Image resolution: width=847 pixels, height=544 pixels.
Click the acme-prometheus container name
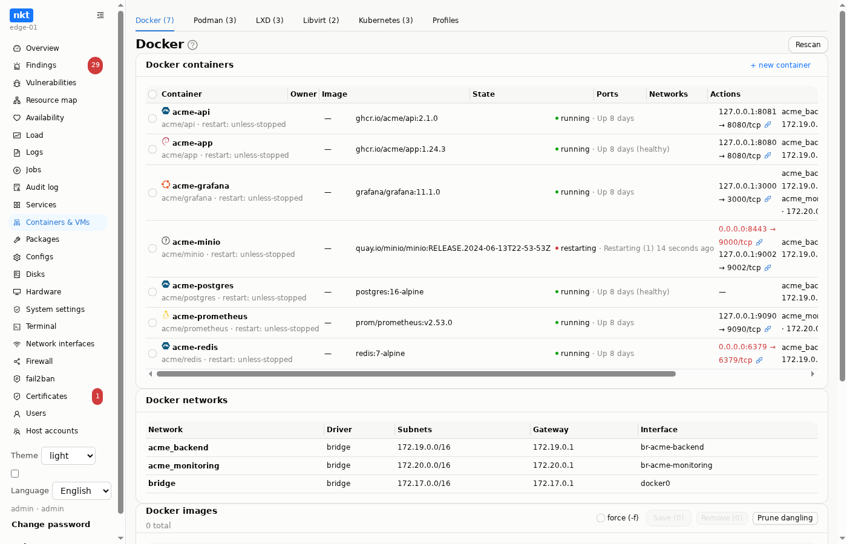point(210,317)
